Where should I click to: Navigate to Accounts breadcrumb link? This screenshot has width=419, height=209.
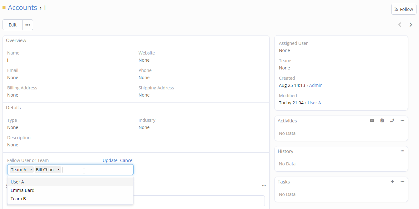tap(22, 7)
